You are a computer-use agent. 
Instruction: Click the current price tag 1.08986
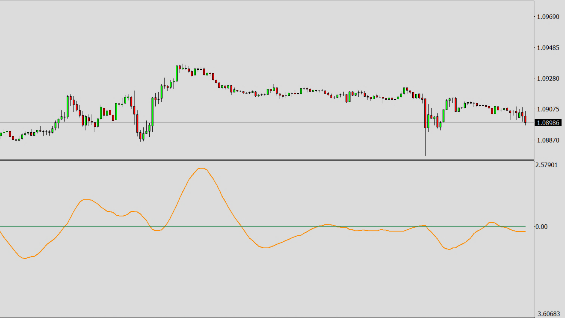(548, 123)
